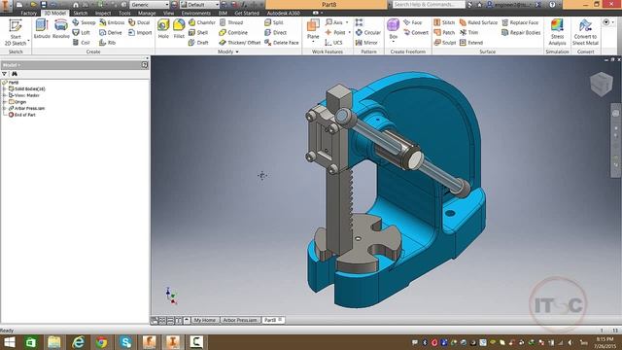622x350 pixels.
Task: Select the Stitch surface tool
Action: tap(444, 22)
